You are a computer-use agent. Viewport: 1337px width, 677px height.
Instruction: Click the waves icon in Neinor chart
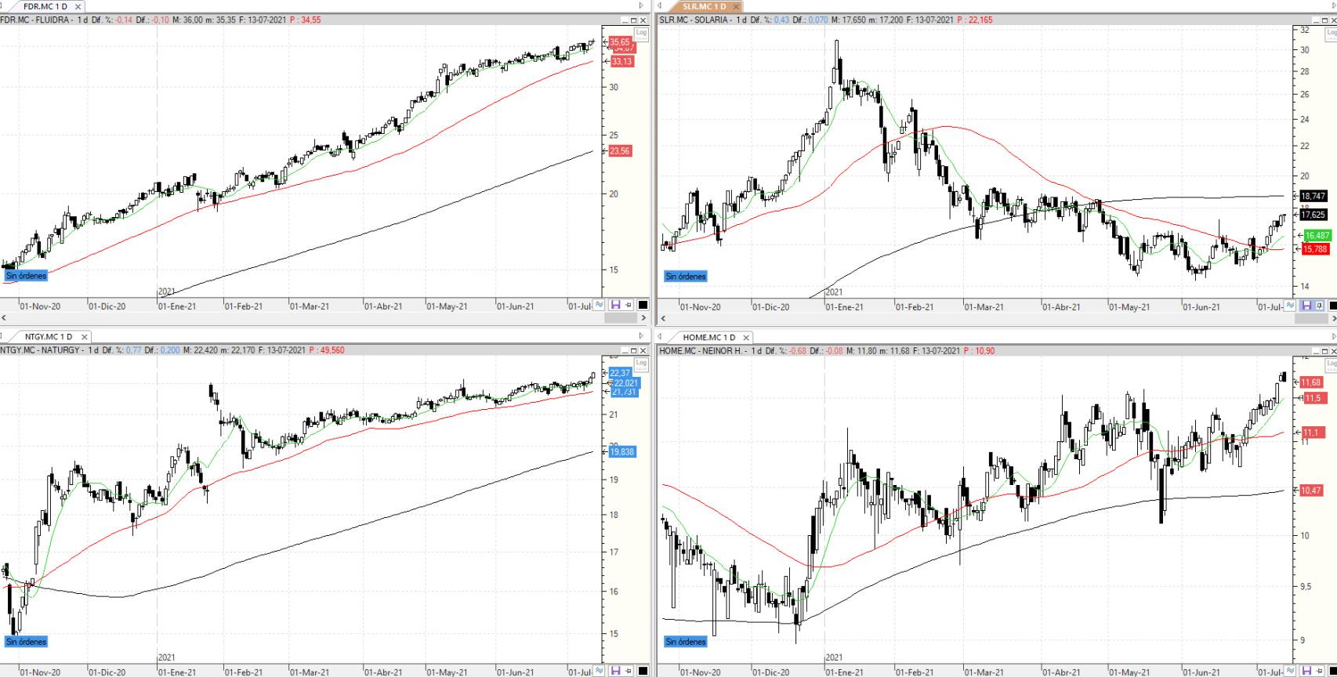(x=1291, y=671)
